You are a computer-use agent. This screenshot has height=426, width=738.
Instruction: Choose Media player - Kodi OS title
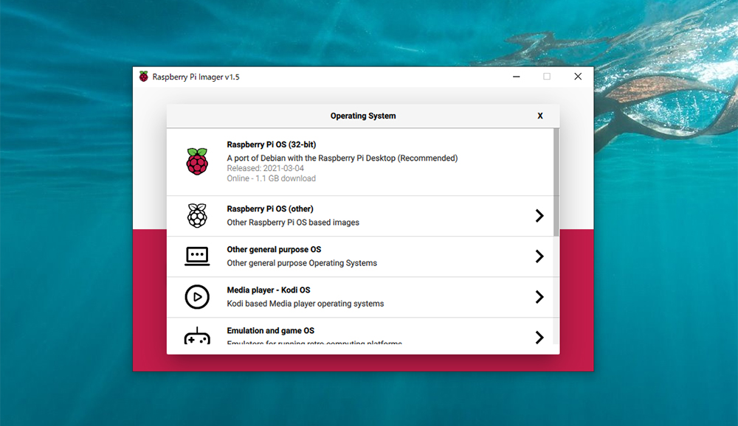(x=269, y=290)
